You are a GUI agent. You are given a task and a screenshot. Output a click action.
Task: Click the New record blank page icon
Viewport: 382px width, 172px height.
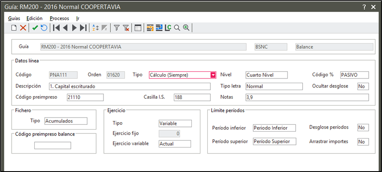tap(14, 28)
